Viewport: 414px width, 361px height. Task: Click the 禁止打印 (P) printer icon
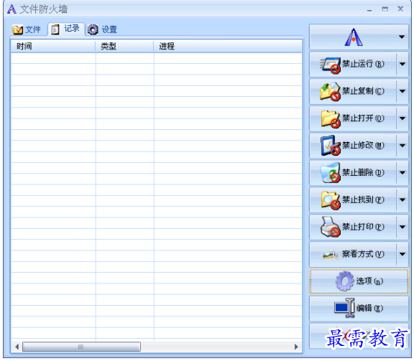(x=330, y=227)
